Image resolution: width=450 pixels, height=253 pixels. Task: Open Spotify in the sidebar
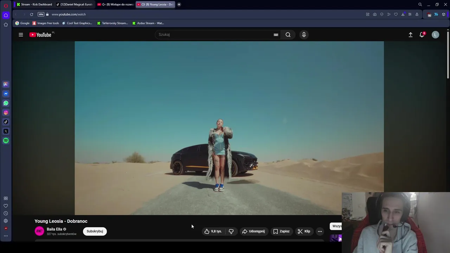pyautogui.click(x=6, y=141)
